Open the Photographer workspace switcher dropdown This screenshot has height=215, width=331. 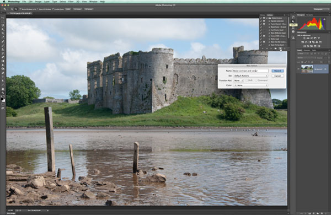321,9
